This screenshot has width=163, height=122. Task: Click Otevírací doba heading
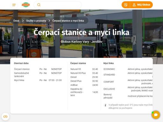pyautogui.click(x=21, y=63)
